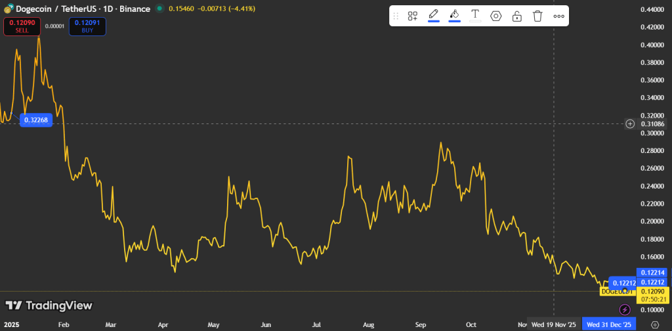672x331 pixels.
Task: Open the paint bucket background color tool
Action: (x=454, y=16)
